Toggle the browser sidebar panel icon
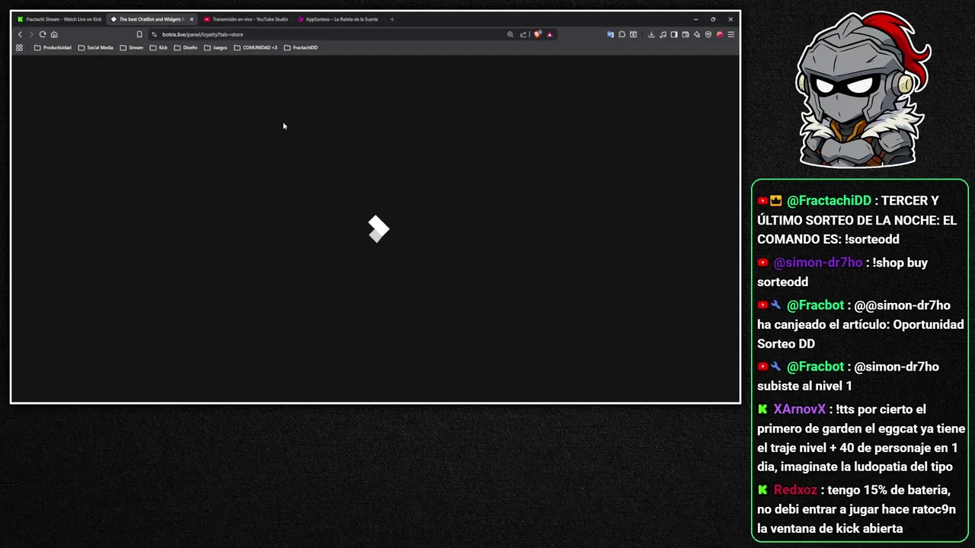 click(x=674, y=34)
